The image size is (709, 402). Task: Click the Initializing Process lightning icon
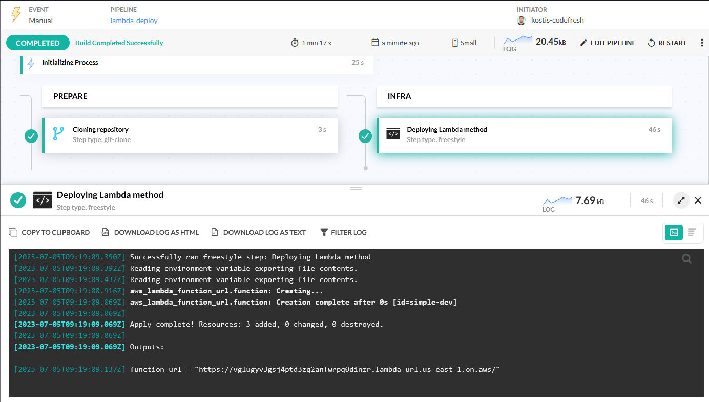click(31, 64)
